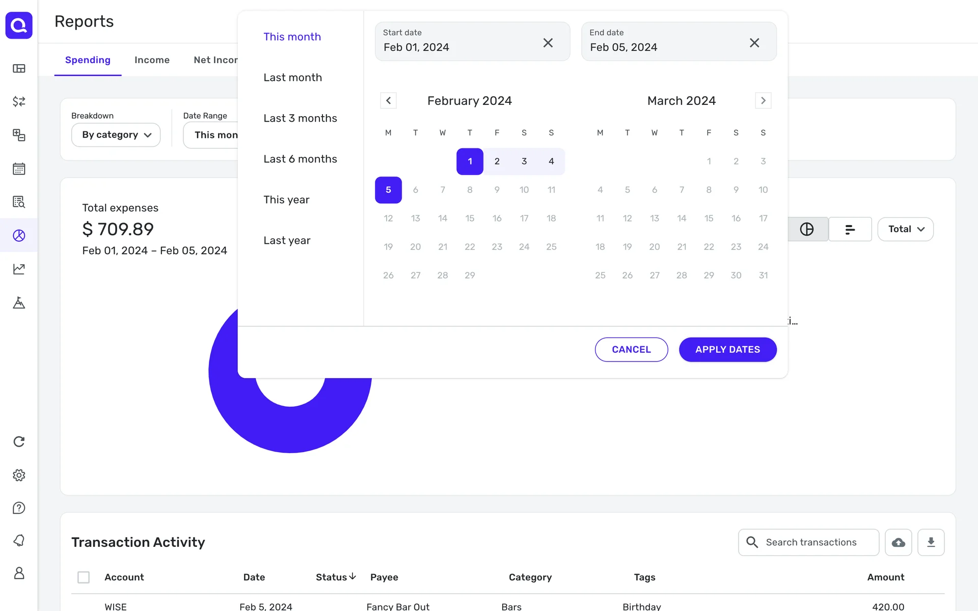Screen dimensions: 978x611
Task: Switch to pie chart view
Action: coord(807,229)
